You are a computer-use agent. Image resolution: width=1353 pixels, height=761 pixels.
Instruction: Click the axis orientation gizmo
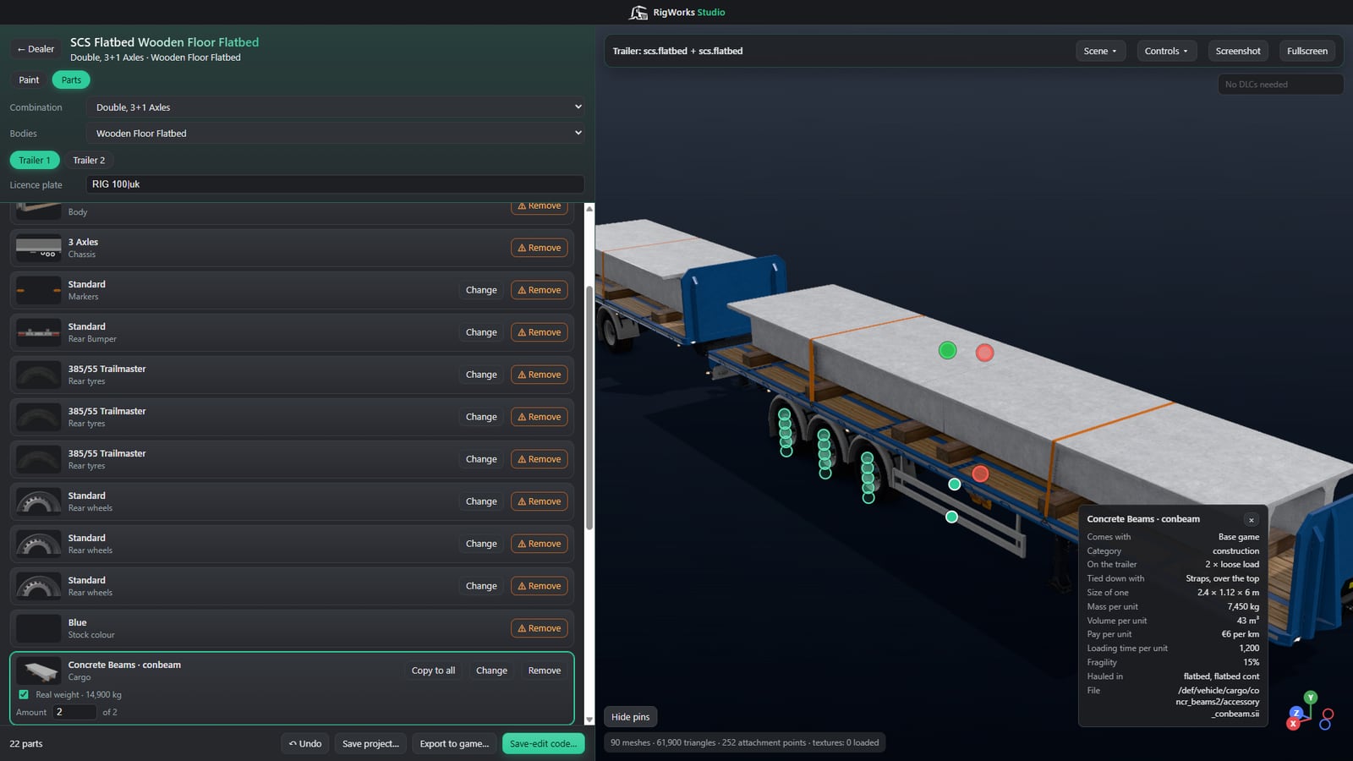click(x=1310, y=712)
